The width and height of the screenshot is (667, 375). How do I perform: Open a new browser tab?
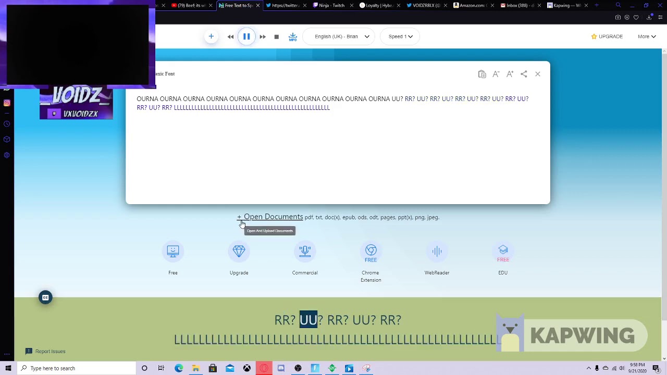(597, 5)
